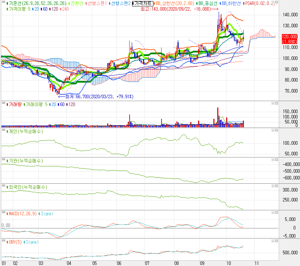300x266 pixels.
Task: Click the 70,000 price axis label
Action: [291, 91]
